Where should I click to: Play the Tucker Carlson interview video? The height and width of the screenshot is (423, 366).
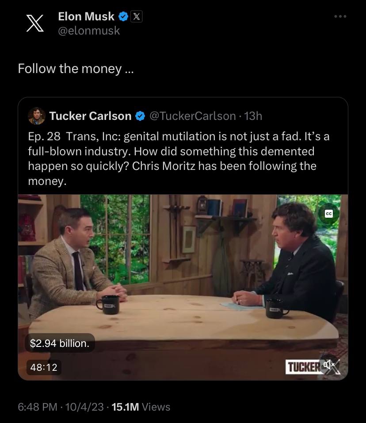coord(183,274)
